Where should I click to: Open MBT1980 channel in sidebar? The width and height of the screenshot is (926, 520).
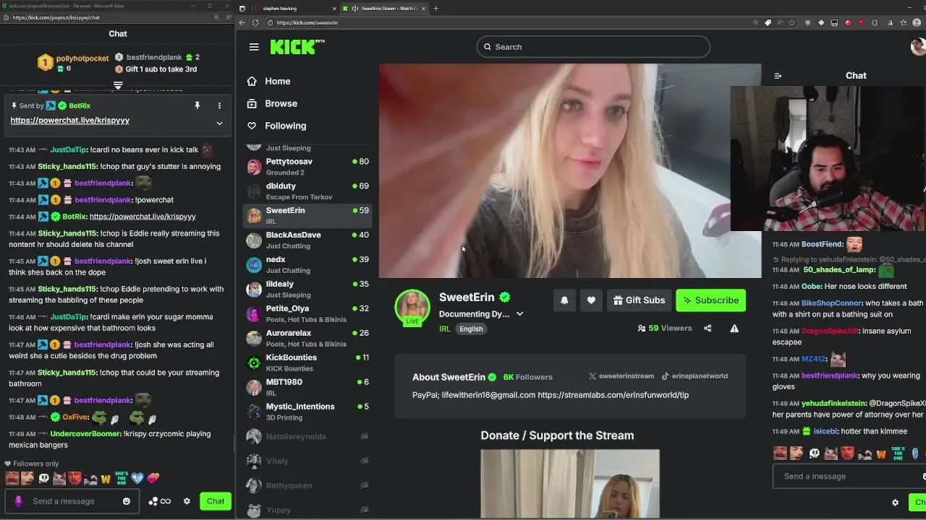(307, 388)
